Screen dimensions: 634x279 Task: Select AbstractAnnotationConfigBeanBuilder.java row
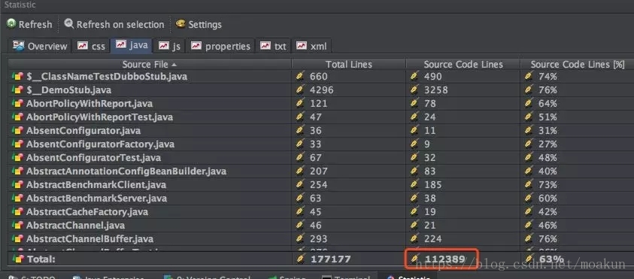(x=321, y=171)
